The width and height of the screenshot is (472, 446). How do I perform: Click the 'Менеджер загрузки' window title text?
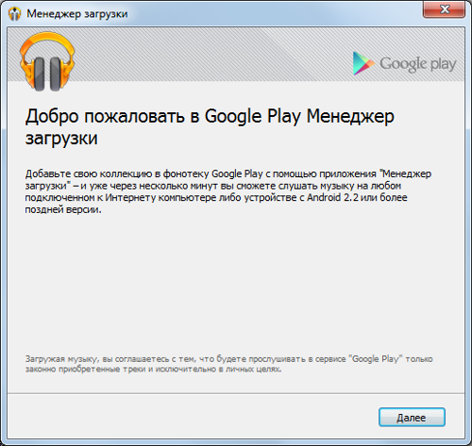(x=77, y=14)
